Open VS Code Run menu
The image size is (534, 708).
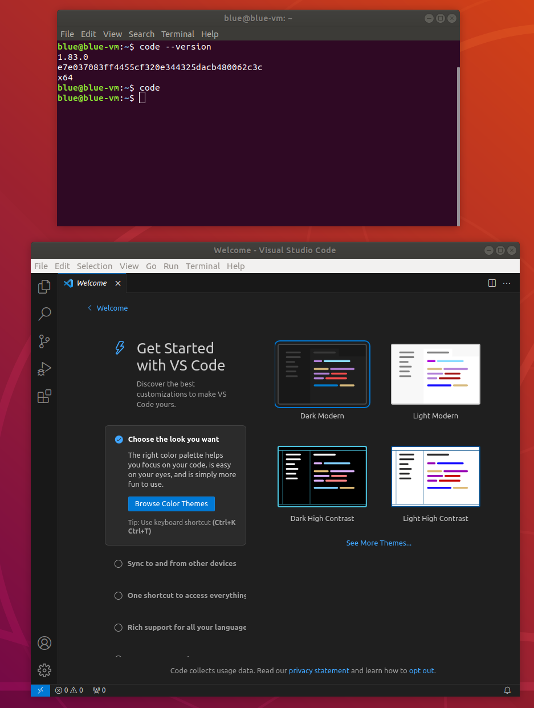(x=171, y=266)
